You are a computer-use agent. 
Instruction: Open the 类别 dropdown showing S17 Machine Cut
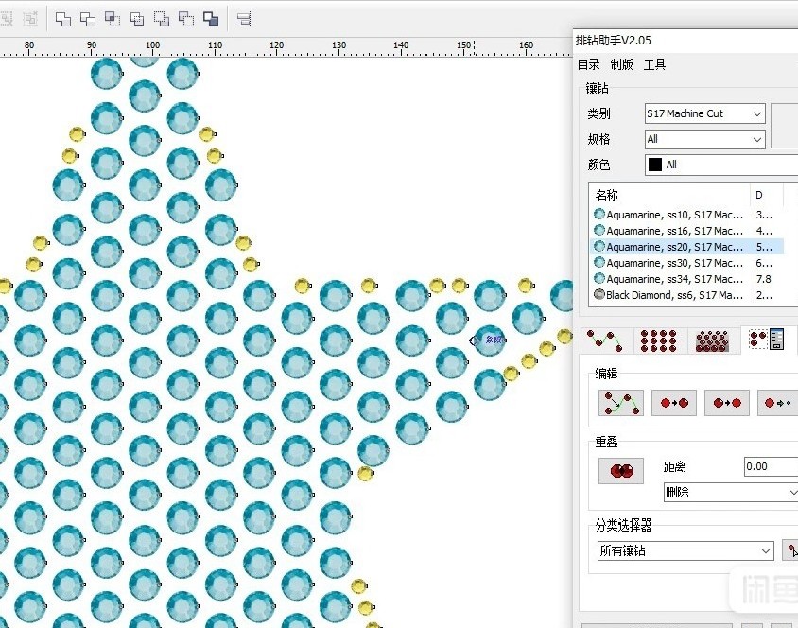704,113
